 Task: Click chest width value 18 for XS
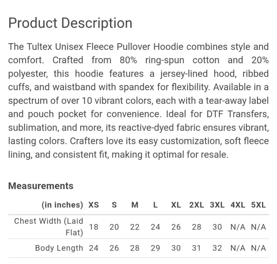(x=94, y=227)
